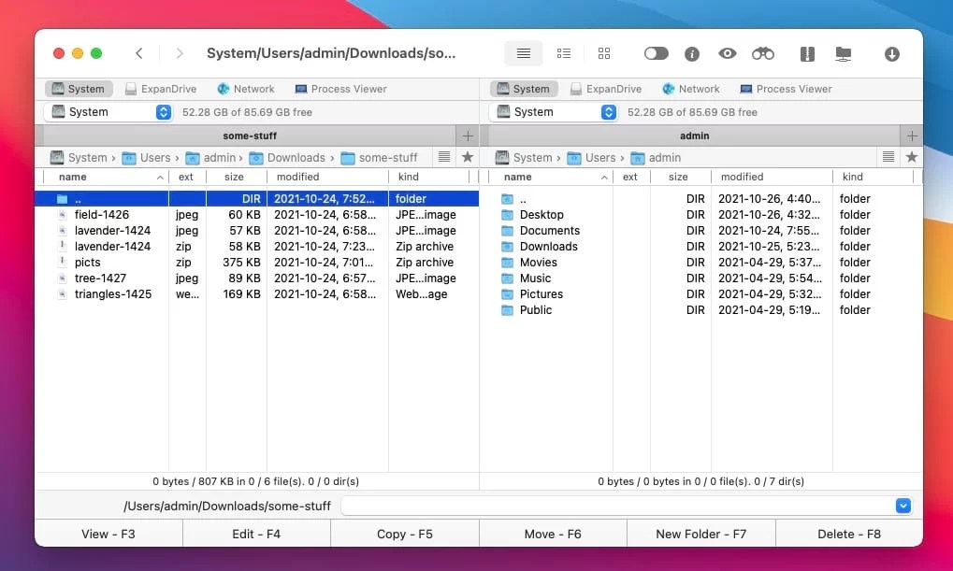Open the right pane drive selector

click(609, 111)
